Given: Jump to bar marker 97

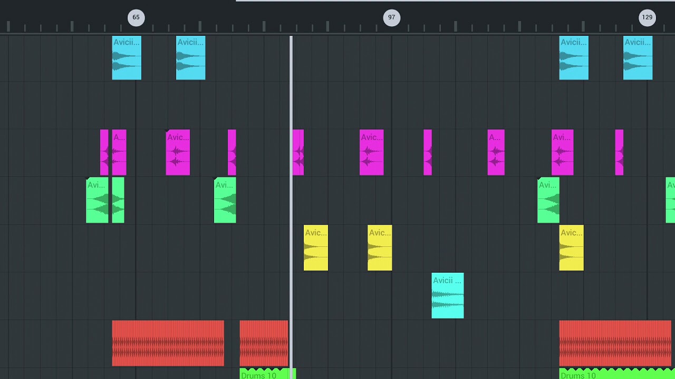Looking at the screenshot, I should 391,17.
